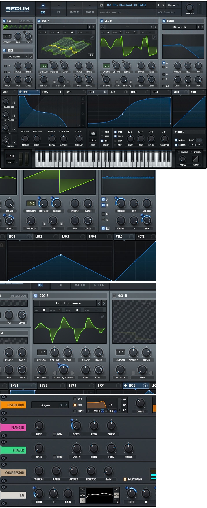Screen dimensions: 207x508
Task: Open the LFO shape folder icon above GRID
Action: [93, 133]
